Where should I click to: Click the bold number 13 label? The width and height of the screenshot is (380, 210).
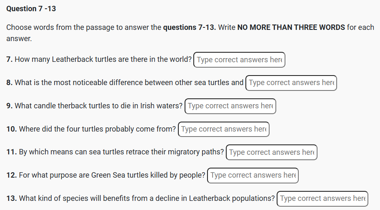point(11,198)
